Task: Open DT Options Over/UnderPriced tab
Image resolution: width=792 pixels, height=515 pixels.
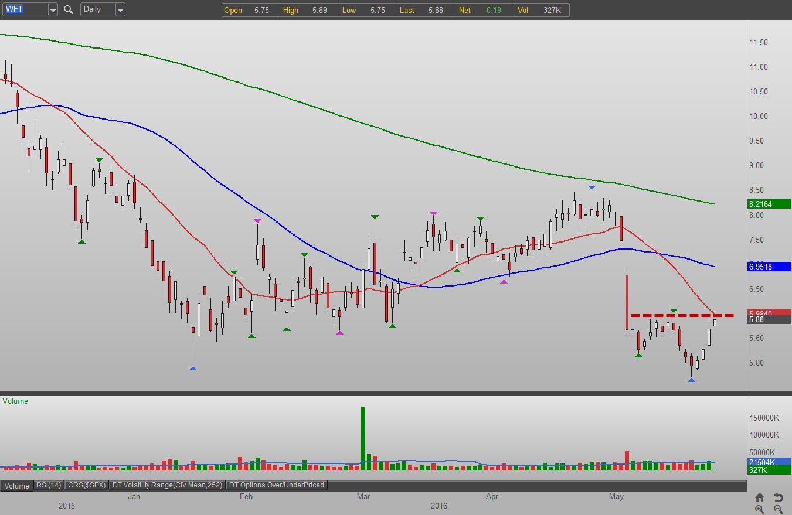Action: tap(277, 485)
